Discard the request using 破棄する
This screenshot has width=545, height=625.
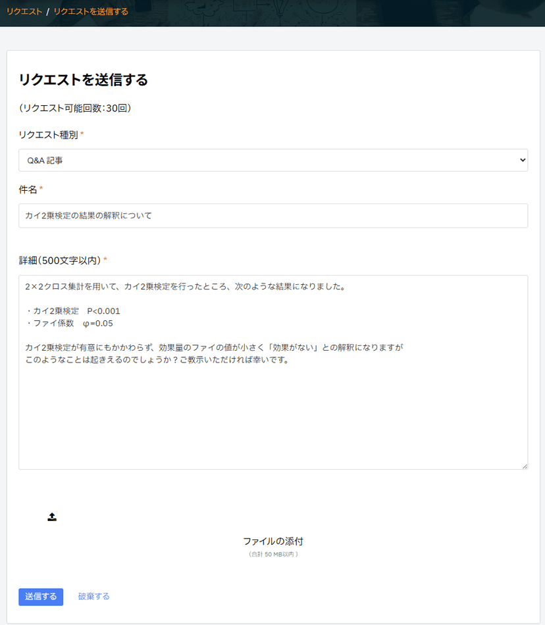[93, 597]
